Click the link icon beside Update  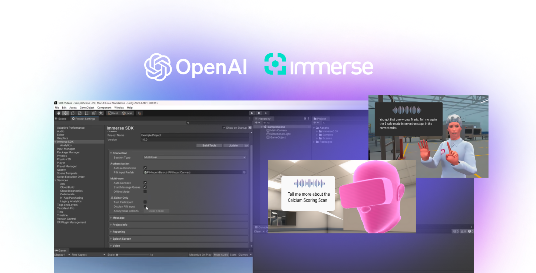(x=246, y=145)
